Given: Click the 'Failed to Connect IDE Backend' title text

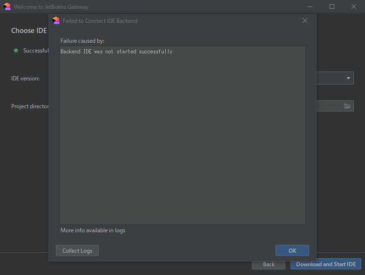Looking at the screenshot, I should click(100, 21).
